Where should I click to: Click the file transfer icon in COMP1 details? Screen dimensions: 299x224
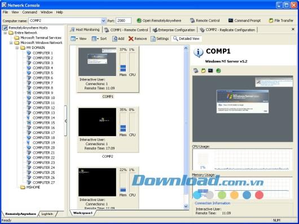[203, 70]
